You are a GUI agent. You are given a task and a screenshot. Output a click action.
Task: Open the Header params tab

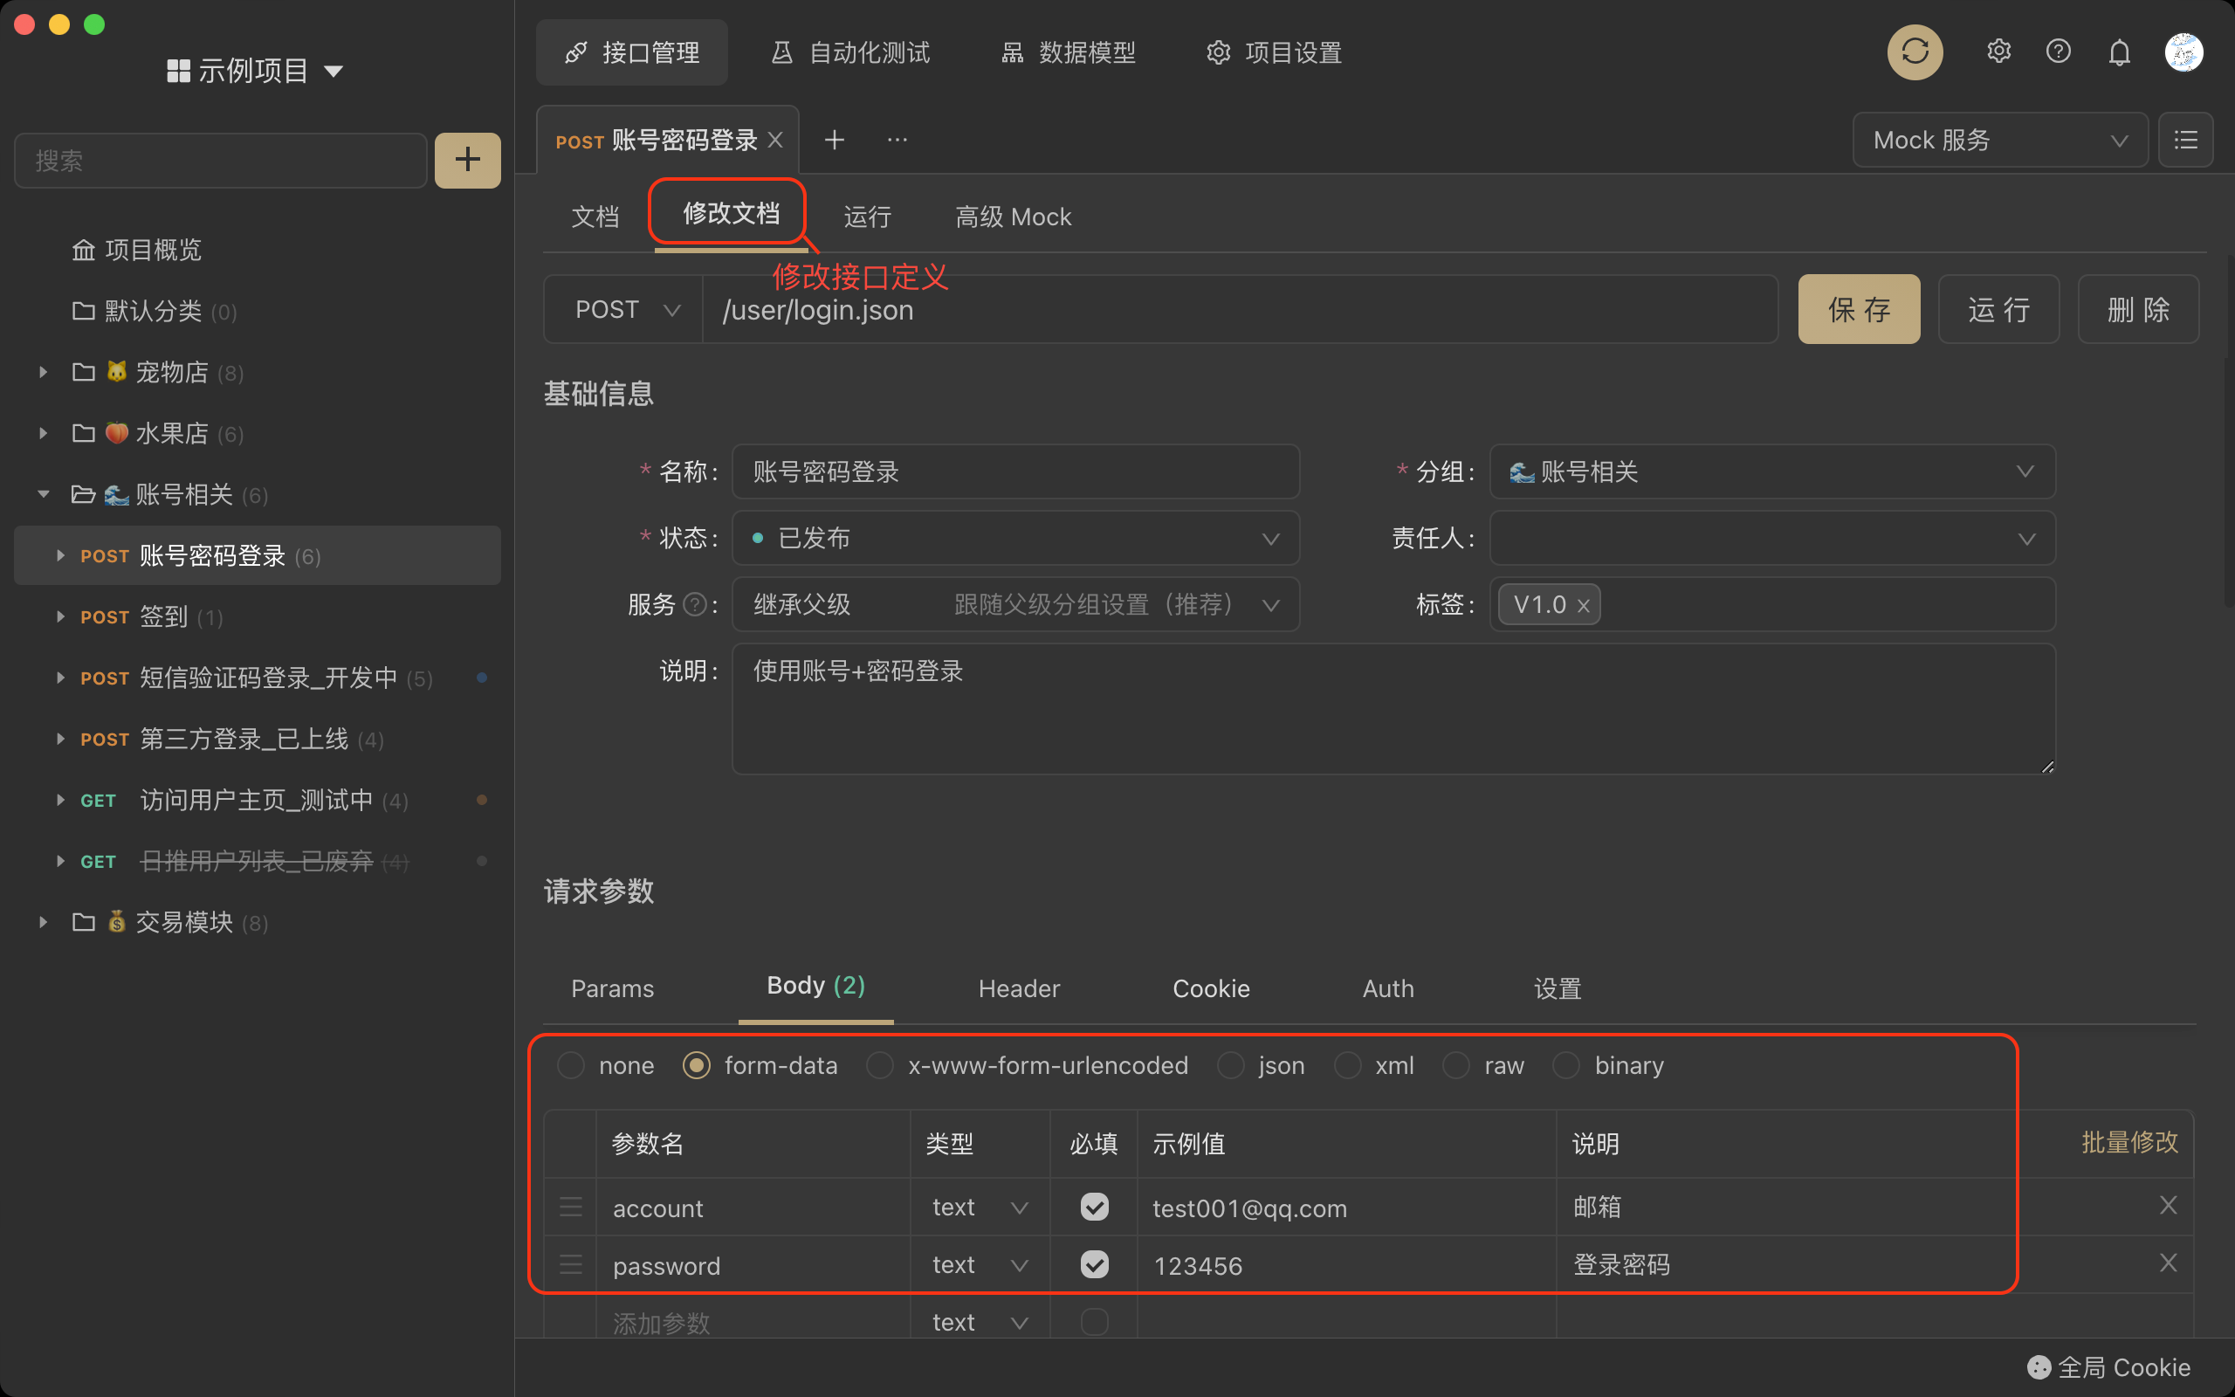coord(1018,988)
